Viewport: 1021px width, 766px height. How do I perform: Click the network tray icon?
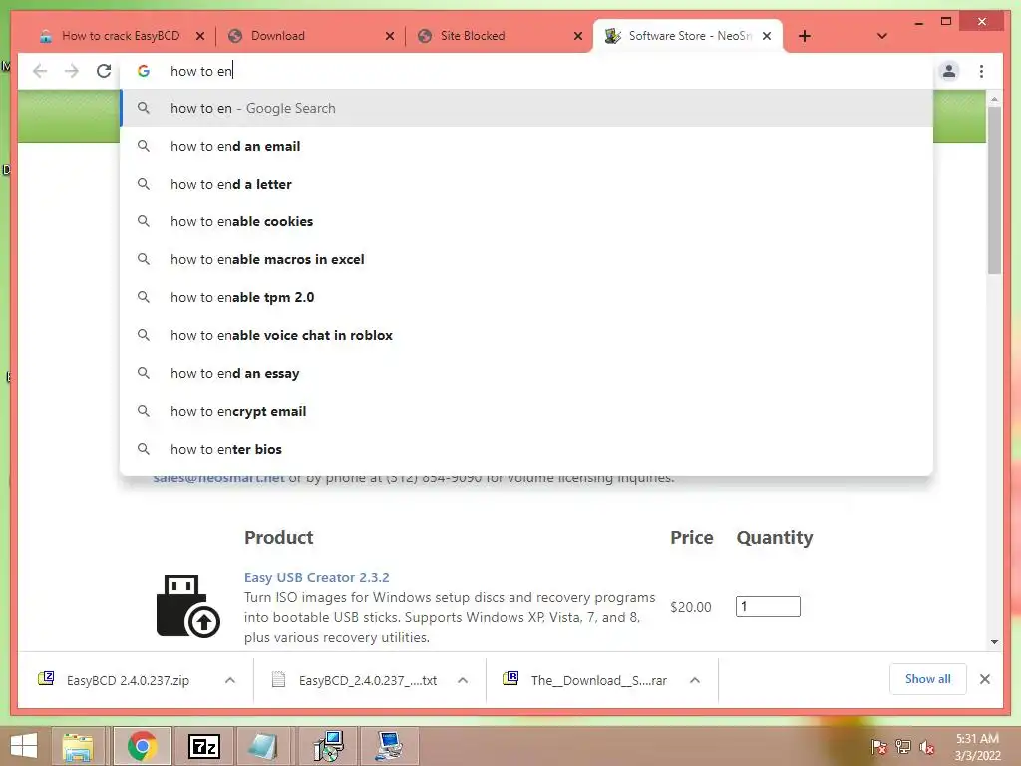(x=903, y=747)
